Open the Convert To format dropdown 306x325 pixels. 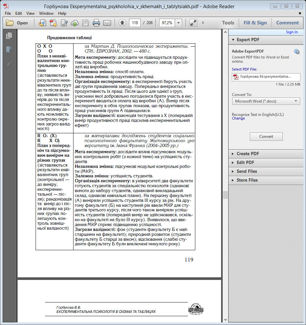[x=266, y=101]
